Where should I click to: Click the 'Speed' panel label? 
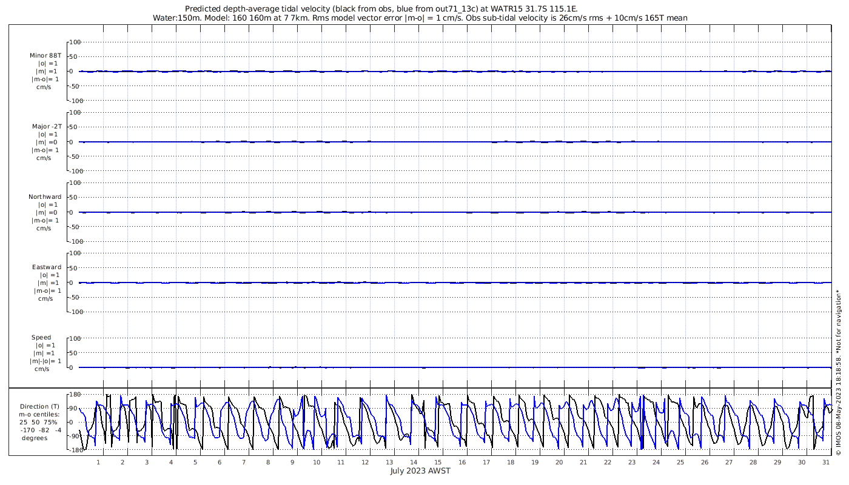[41, 338]
